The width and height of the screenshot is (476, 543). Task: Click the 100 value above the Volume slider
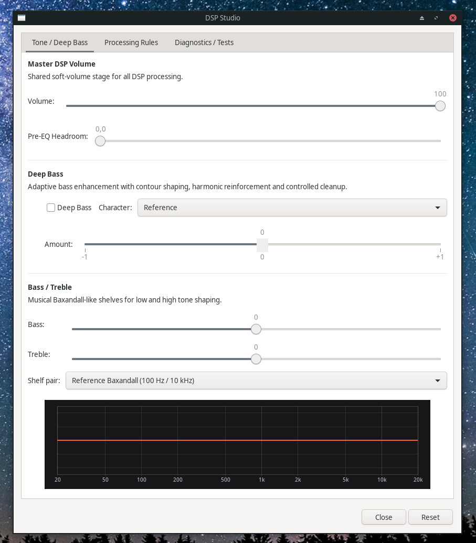[440, 94]
